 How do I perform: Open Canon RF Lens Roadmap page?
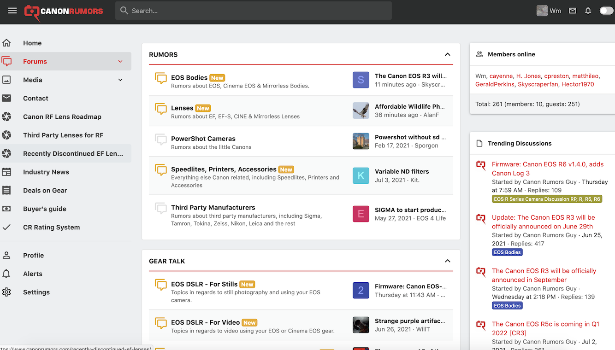(62, 117)
